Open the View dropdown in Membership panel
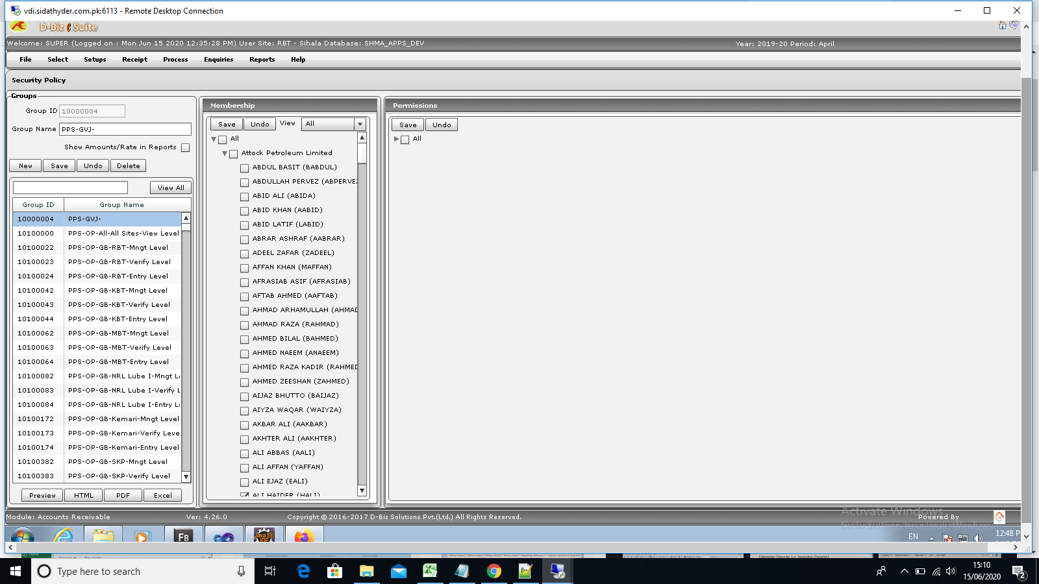This screenshot has width=1039, height=584. pos(360,124)
